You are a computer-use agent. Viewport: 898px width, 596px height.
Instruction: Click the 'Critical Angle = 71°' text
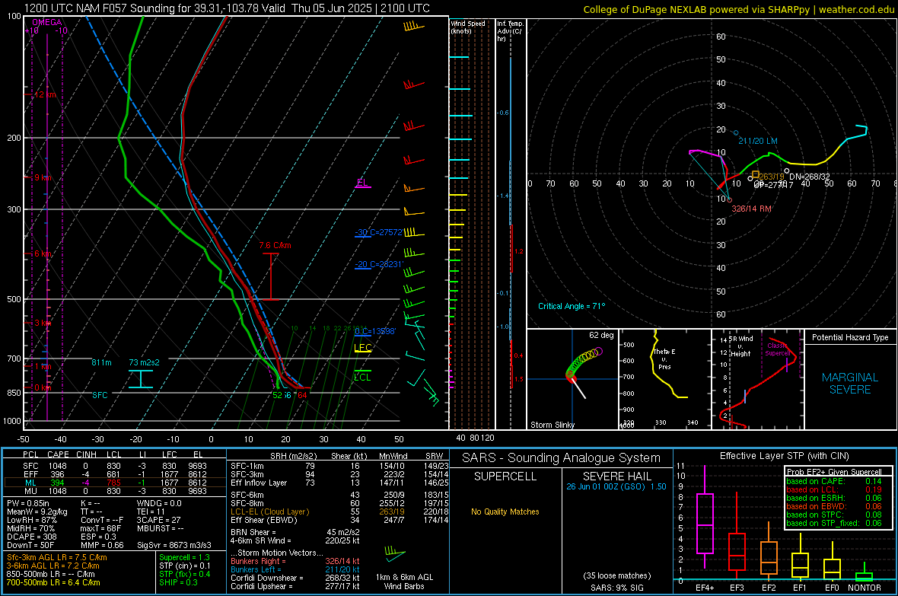coord(572,306)
